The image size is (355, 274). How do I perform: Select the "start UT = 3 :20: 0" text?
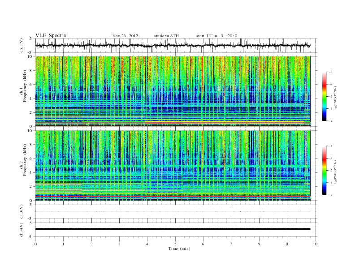pyautogui.click(x=216, y=36)
